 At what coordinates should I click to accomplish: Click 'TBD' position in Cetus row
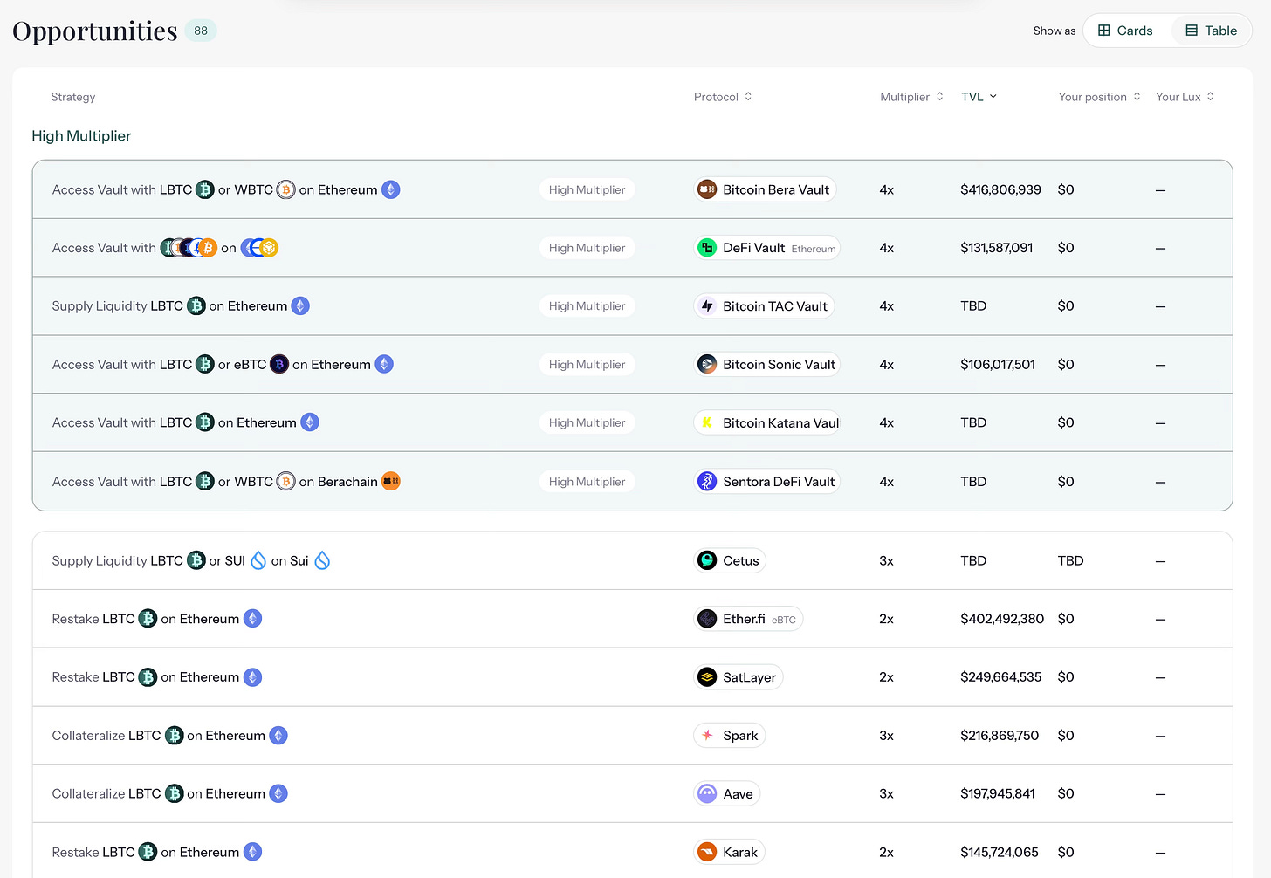(1070, 560)
